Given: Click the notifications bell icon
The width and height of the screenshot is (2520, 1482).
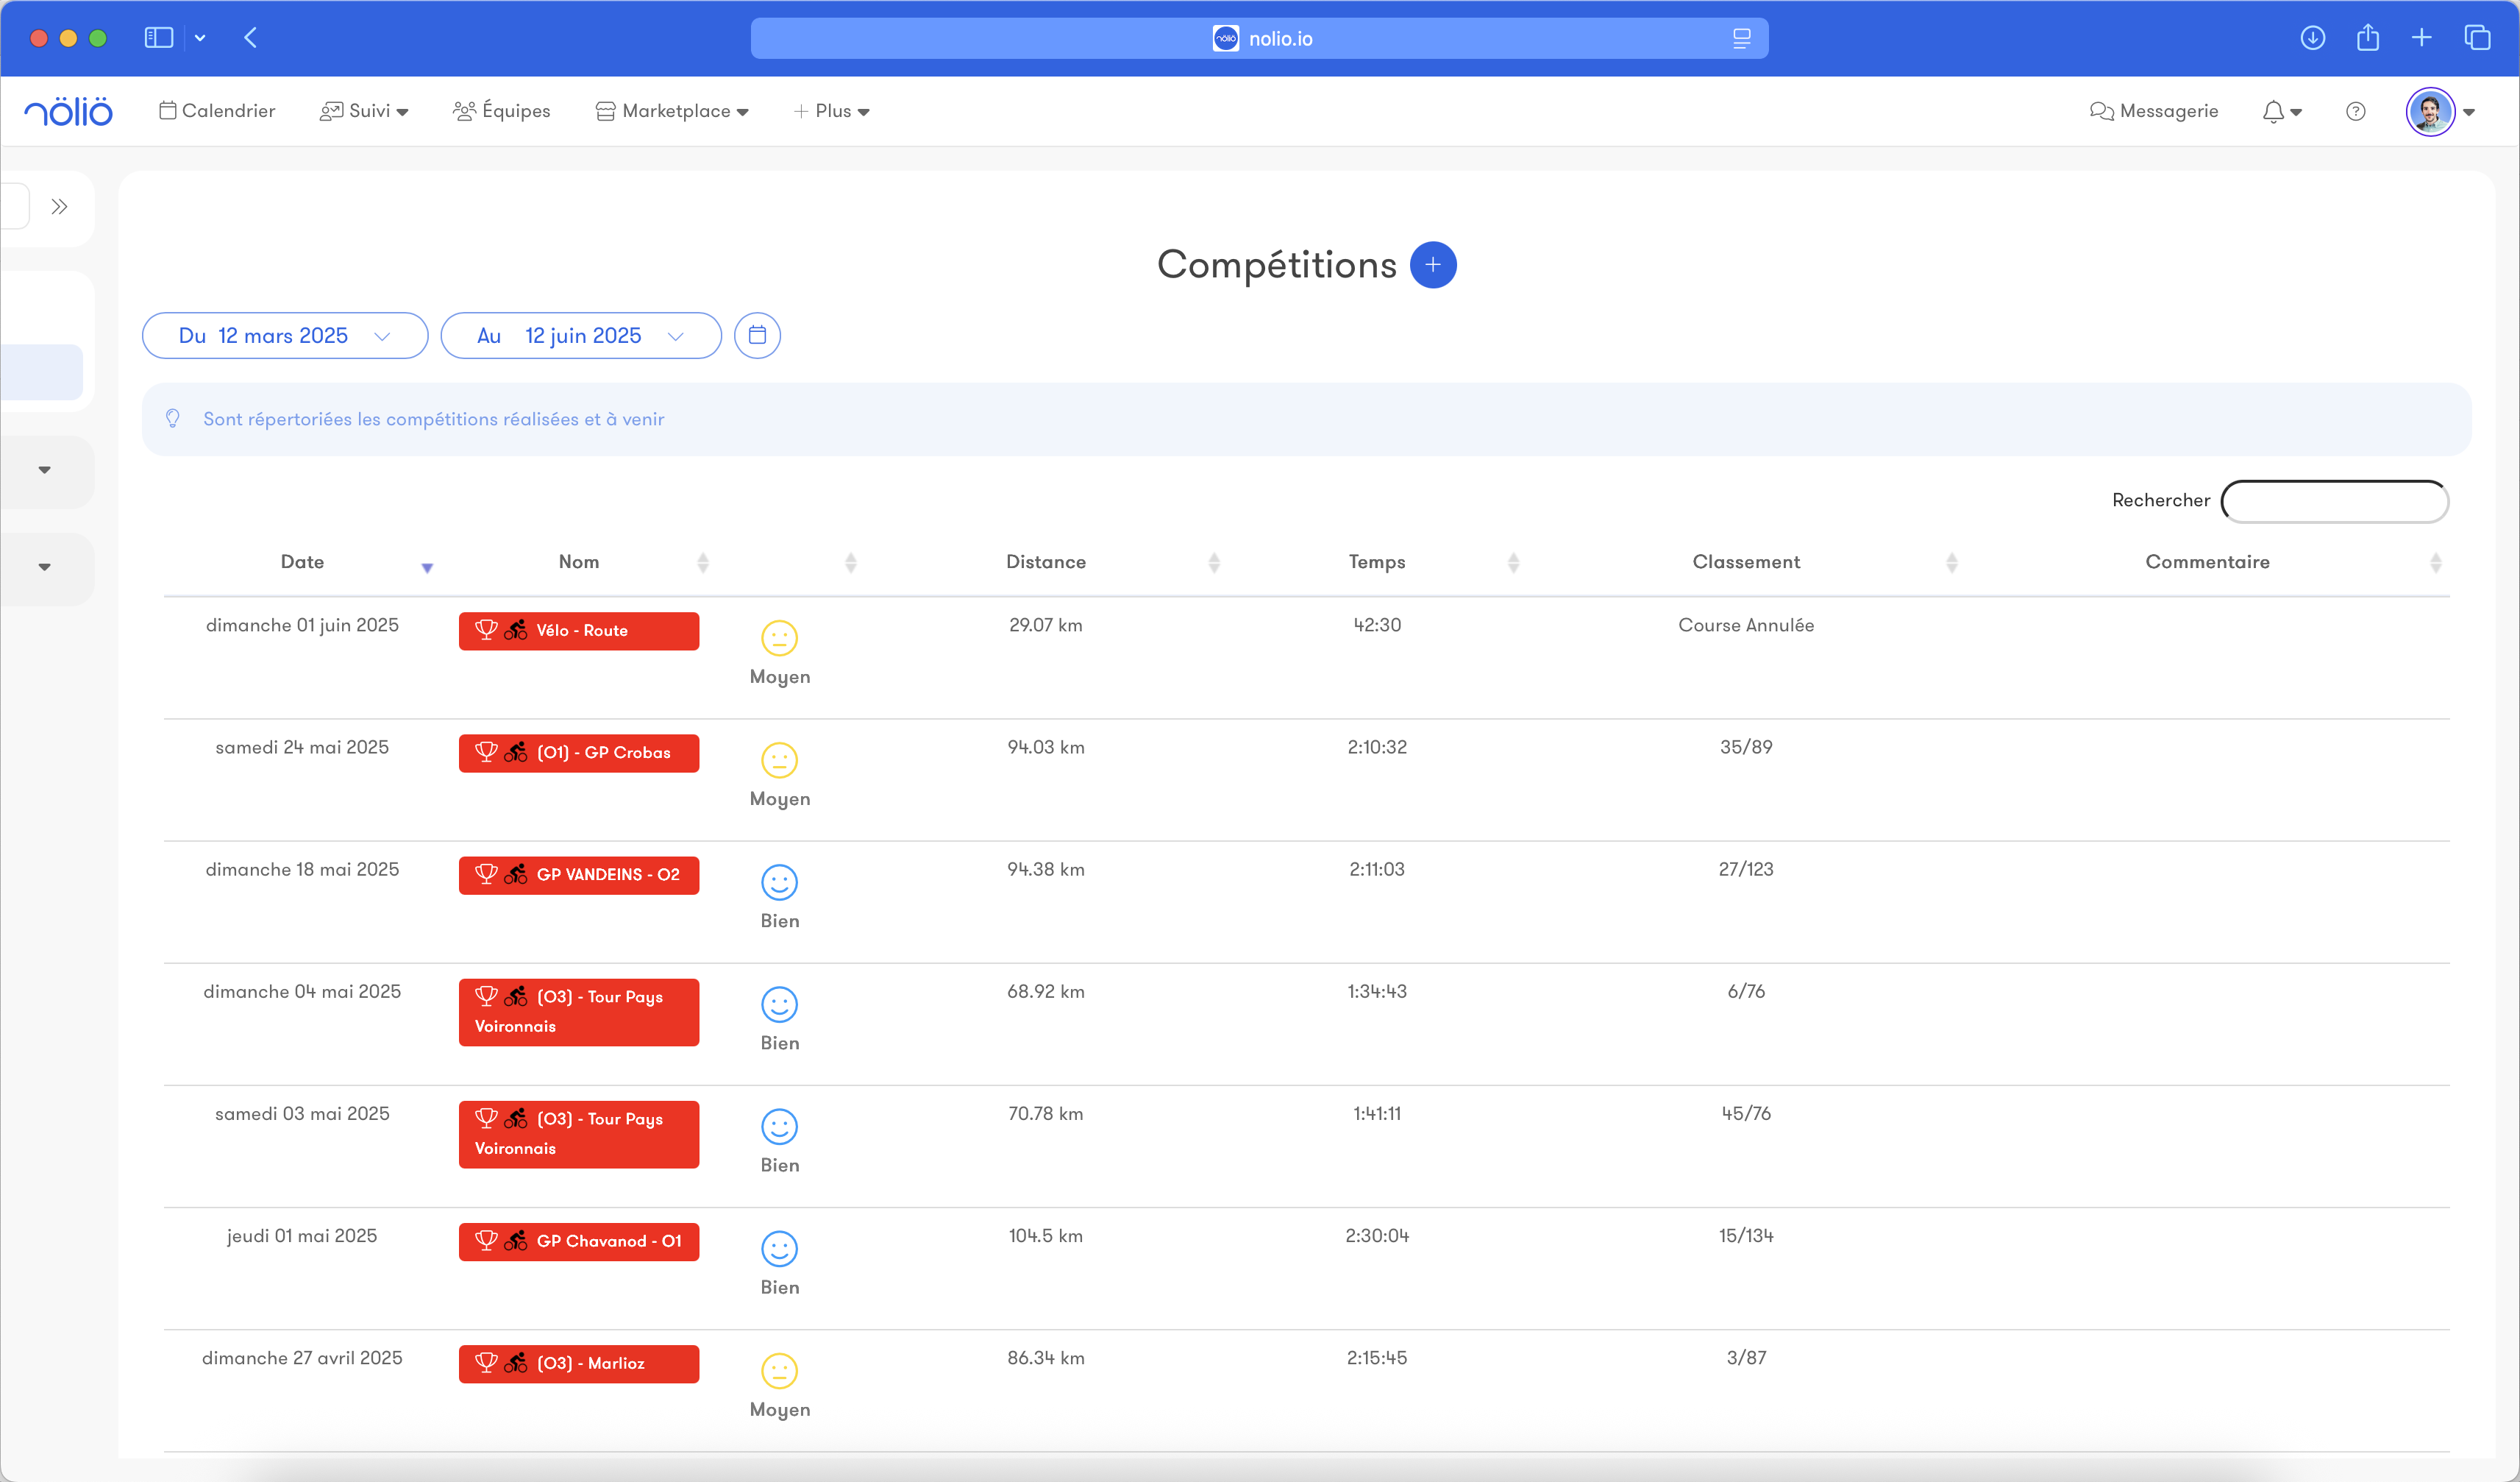Looking at the screenshot, I should tap(2273, 111).
